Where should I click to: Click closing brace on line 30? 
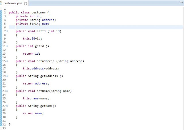[17, 117]
